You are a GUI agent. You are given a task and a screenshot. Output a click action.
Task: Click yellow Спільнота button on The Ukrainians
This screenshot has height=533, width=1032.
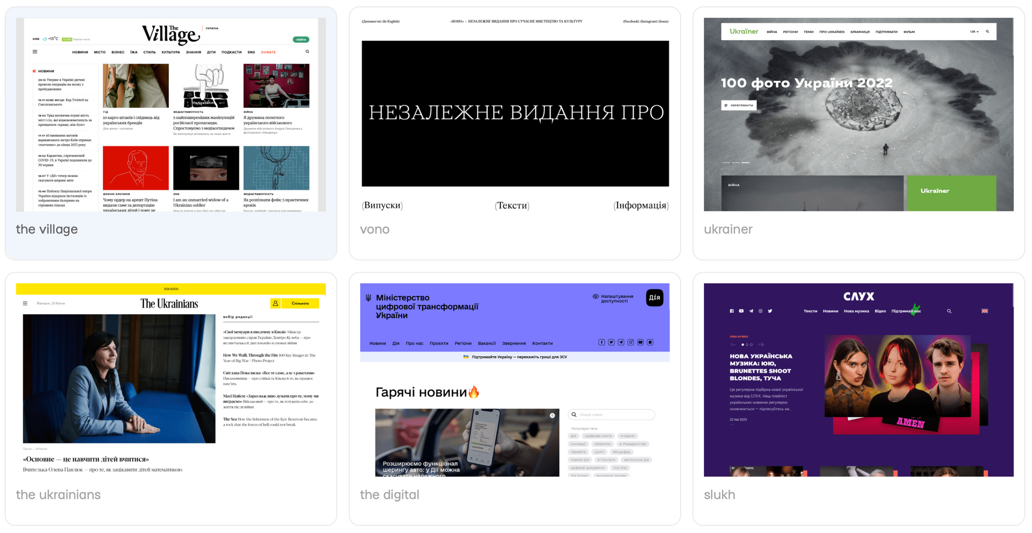coord(300,303)
